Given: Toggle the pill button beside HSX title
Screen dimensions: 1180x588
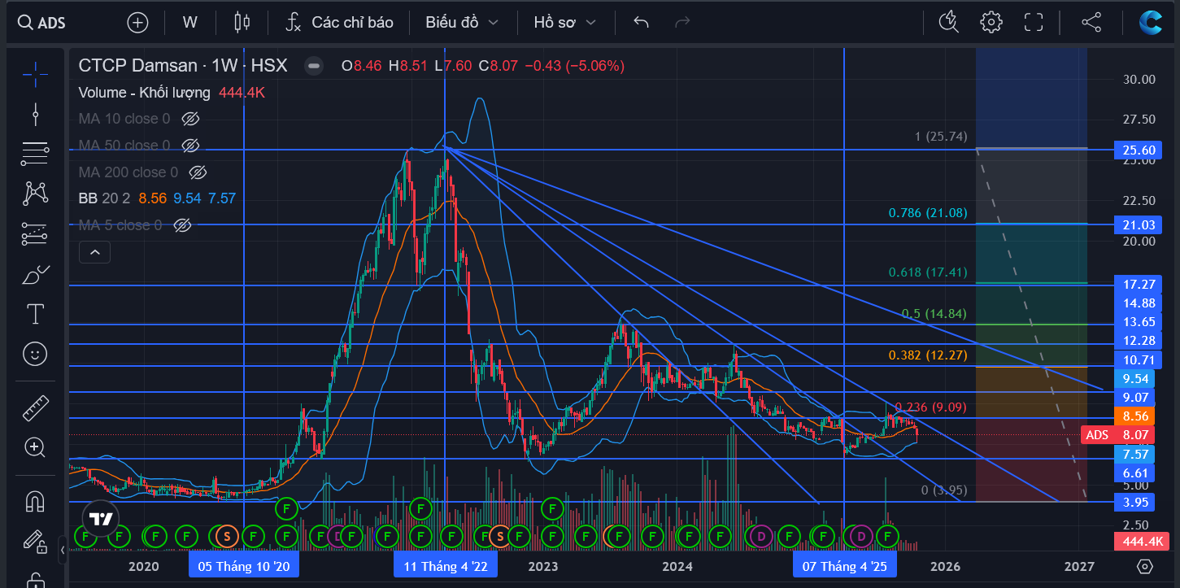Looking at the screenshot, I should click(314, 66).
